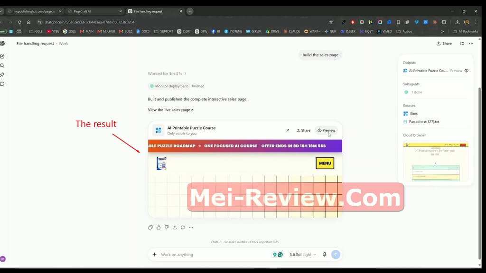Open the YTBE bookmark

(53, 31)
